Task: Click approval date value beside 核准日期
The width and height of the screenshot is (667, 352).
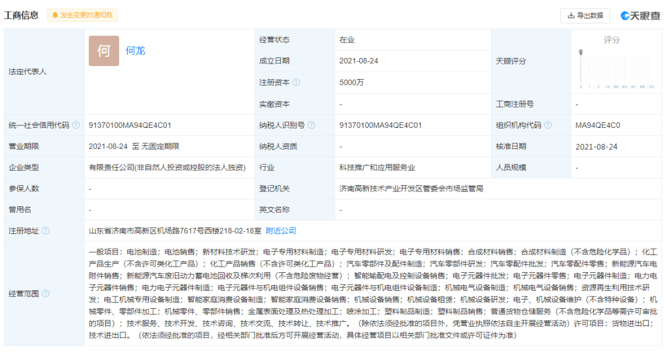Action: coord(597,147)
